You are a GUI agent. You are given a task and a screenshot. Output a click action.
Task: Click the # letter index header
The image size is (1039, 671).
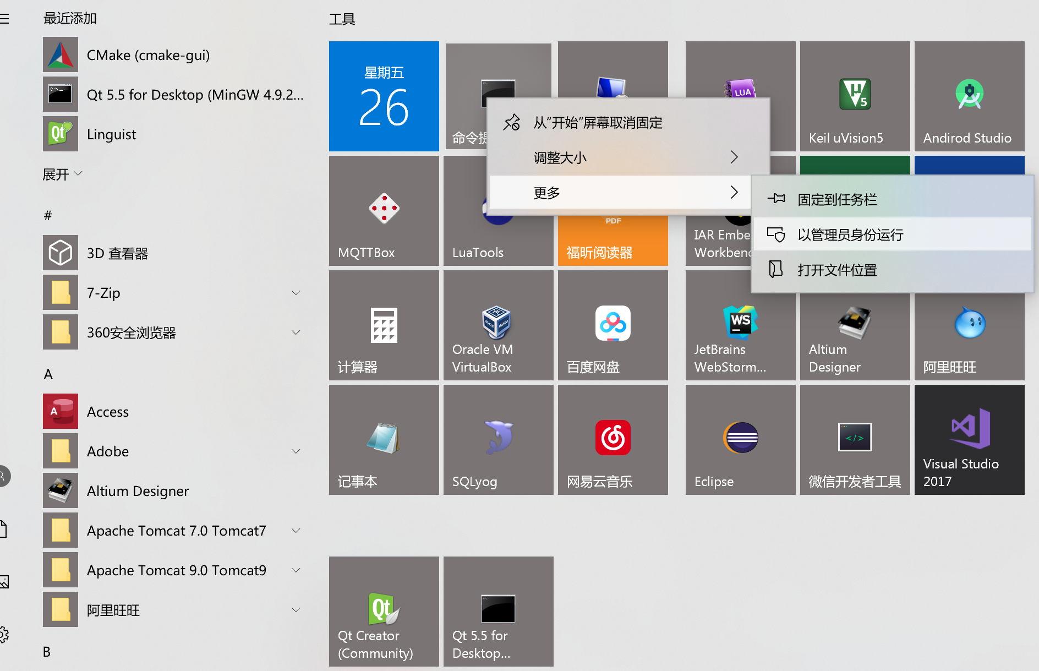48,215
